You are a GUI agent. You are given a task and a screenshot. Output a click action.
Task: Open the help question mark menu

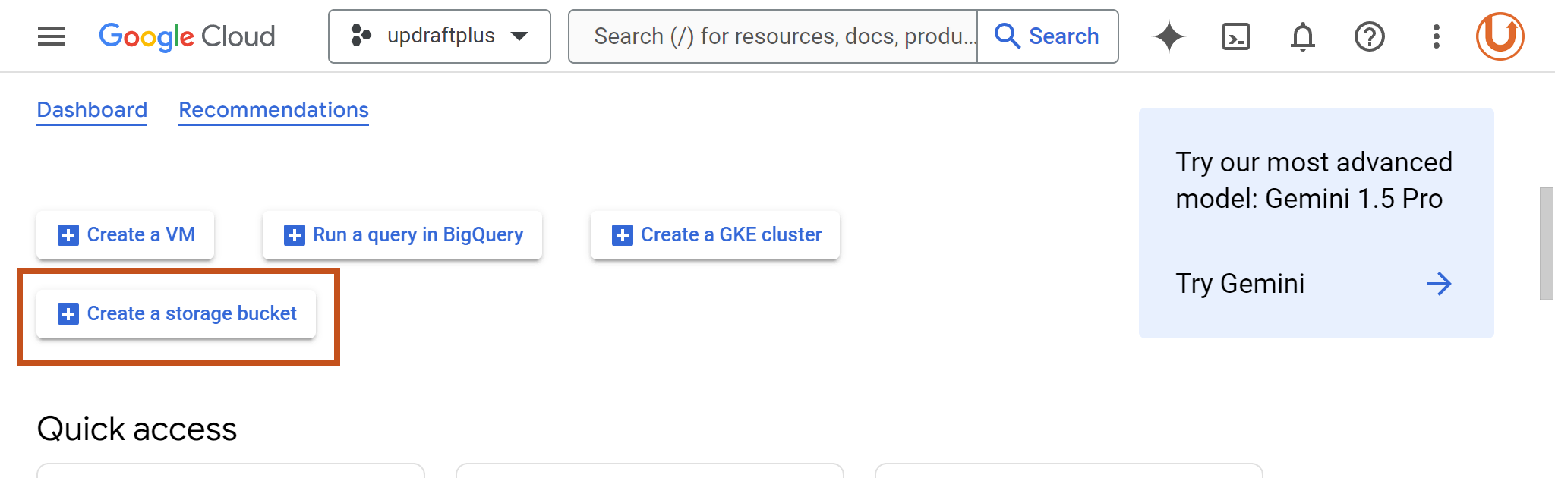(1370, 36)
